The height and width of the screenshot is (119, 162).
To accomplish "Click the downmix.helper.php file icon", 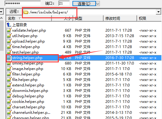I will click(9, 90).
